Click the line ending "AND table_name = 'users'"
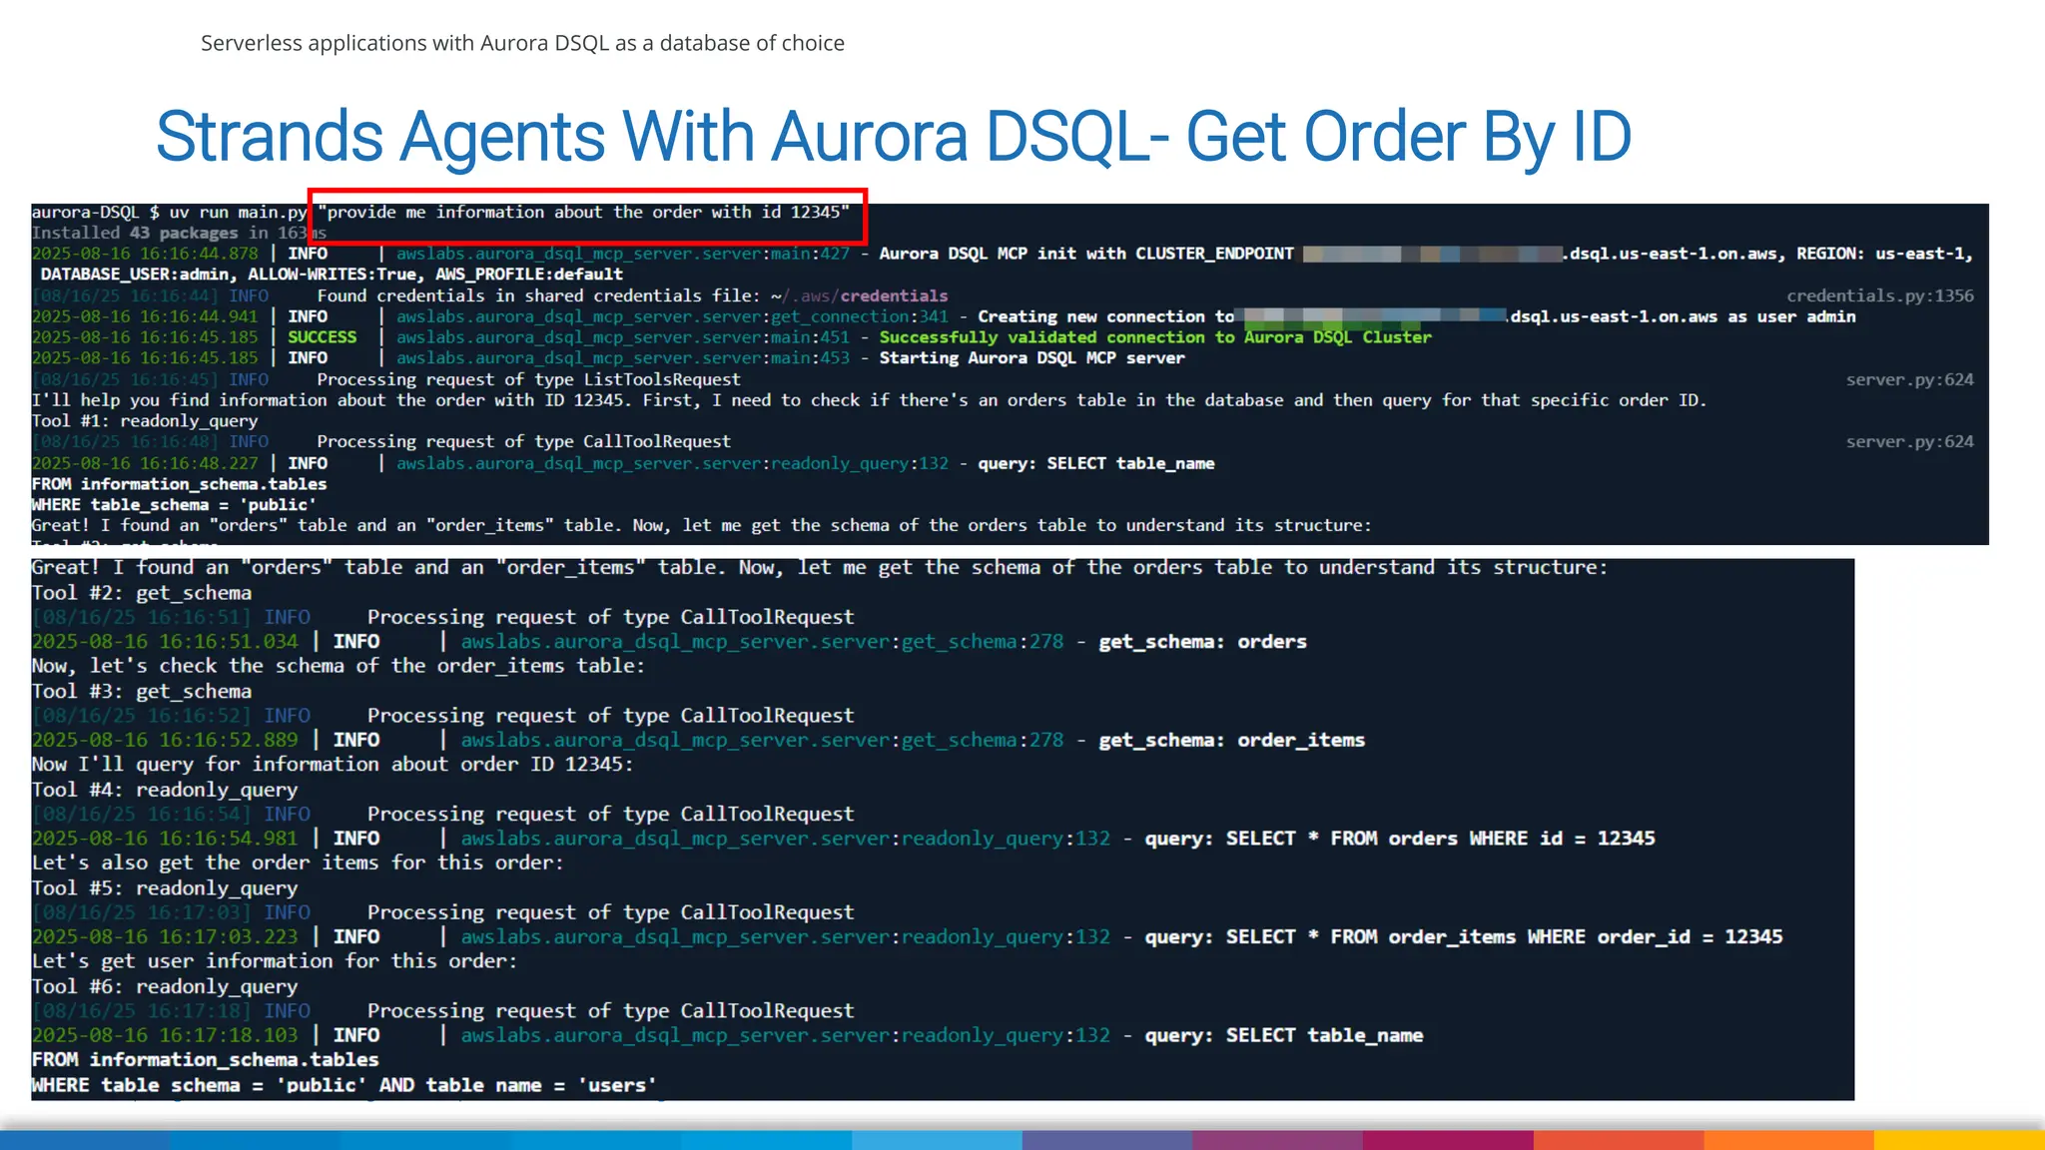2045x1150 pixels. pyautogui.click(x=343, y=1085)
